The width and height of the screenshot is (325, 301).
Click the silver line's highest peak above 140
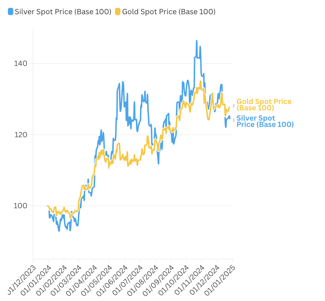click(x=196, y=41)
